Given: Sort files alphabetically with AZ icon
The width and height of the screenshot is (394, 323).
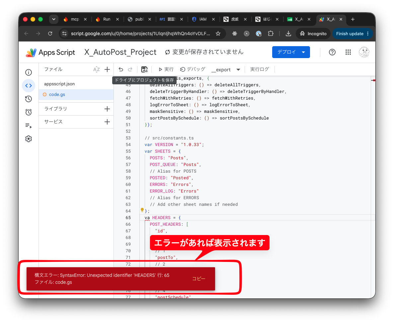Looking at the screenshot, I should coord(97,69).
